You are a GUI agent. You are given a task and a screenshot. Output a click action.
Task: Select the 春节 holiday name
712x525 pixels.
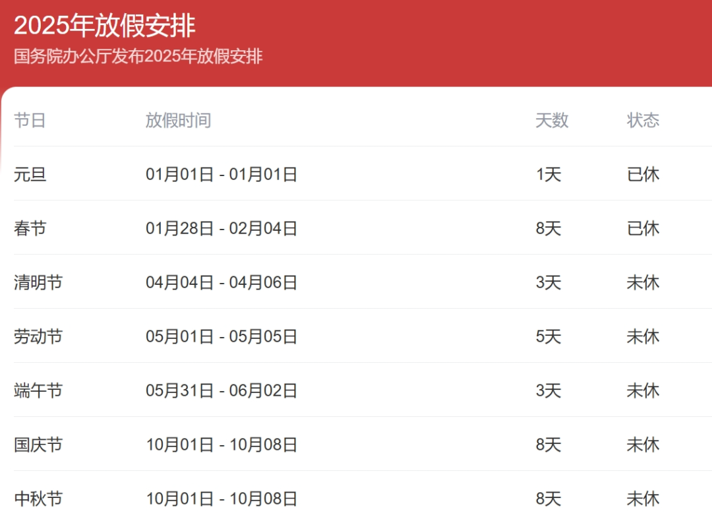30,228
